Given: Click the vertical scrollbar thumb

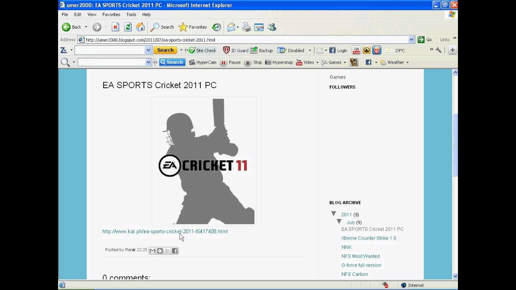Looking at the screenshot, I should 455,145.
